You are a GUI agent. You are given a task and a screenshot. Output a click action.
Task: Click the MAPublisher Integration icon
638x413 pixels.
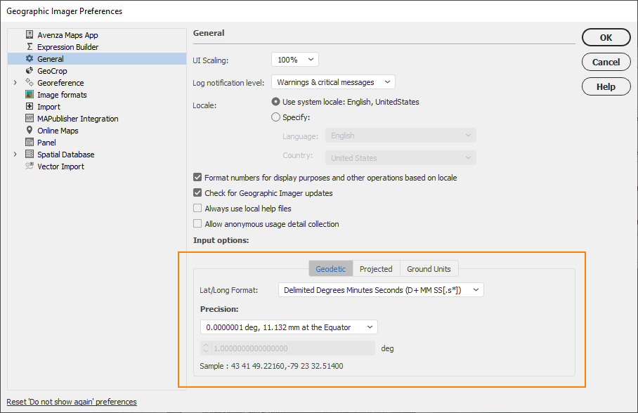(30, 119)
